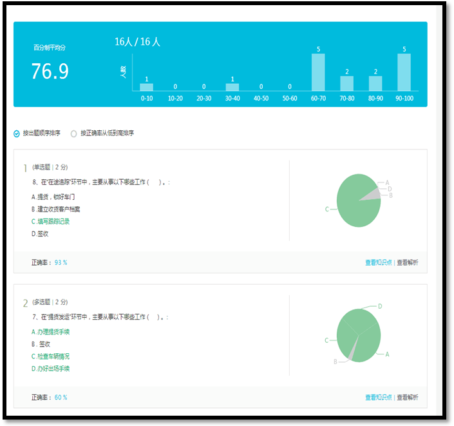The height and width of the screenshot is (426, 454).
Task: Click the 30-40 score range bar
Action: point(232,87)
